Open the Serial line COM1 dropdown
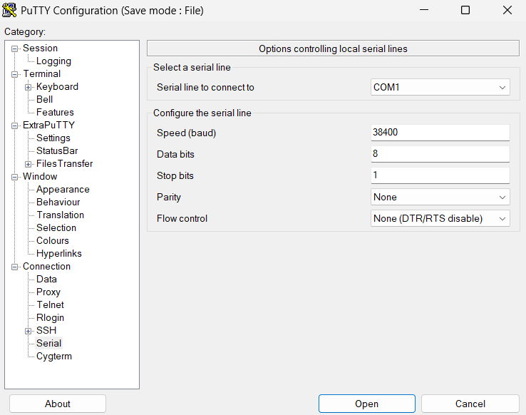526x415 pixels. pos(440,87)
